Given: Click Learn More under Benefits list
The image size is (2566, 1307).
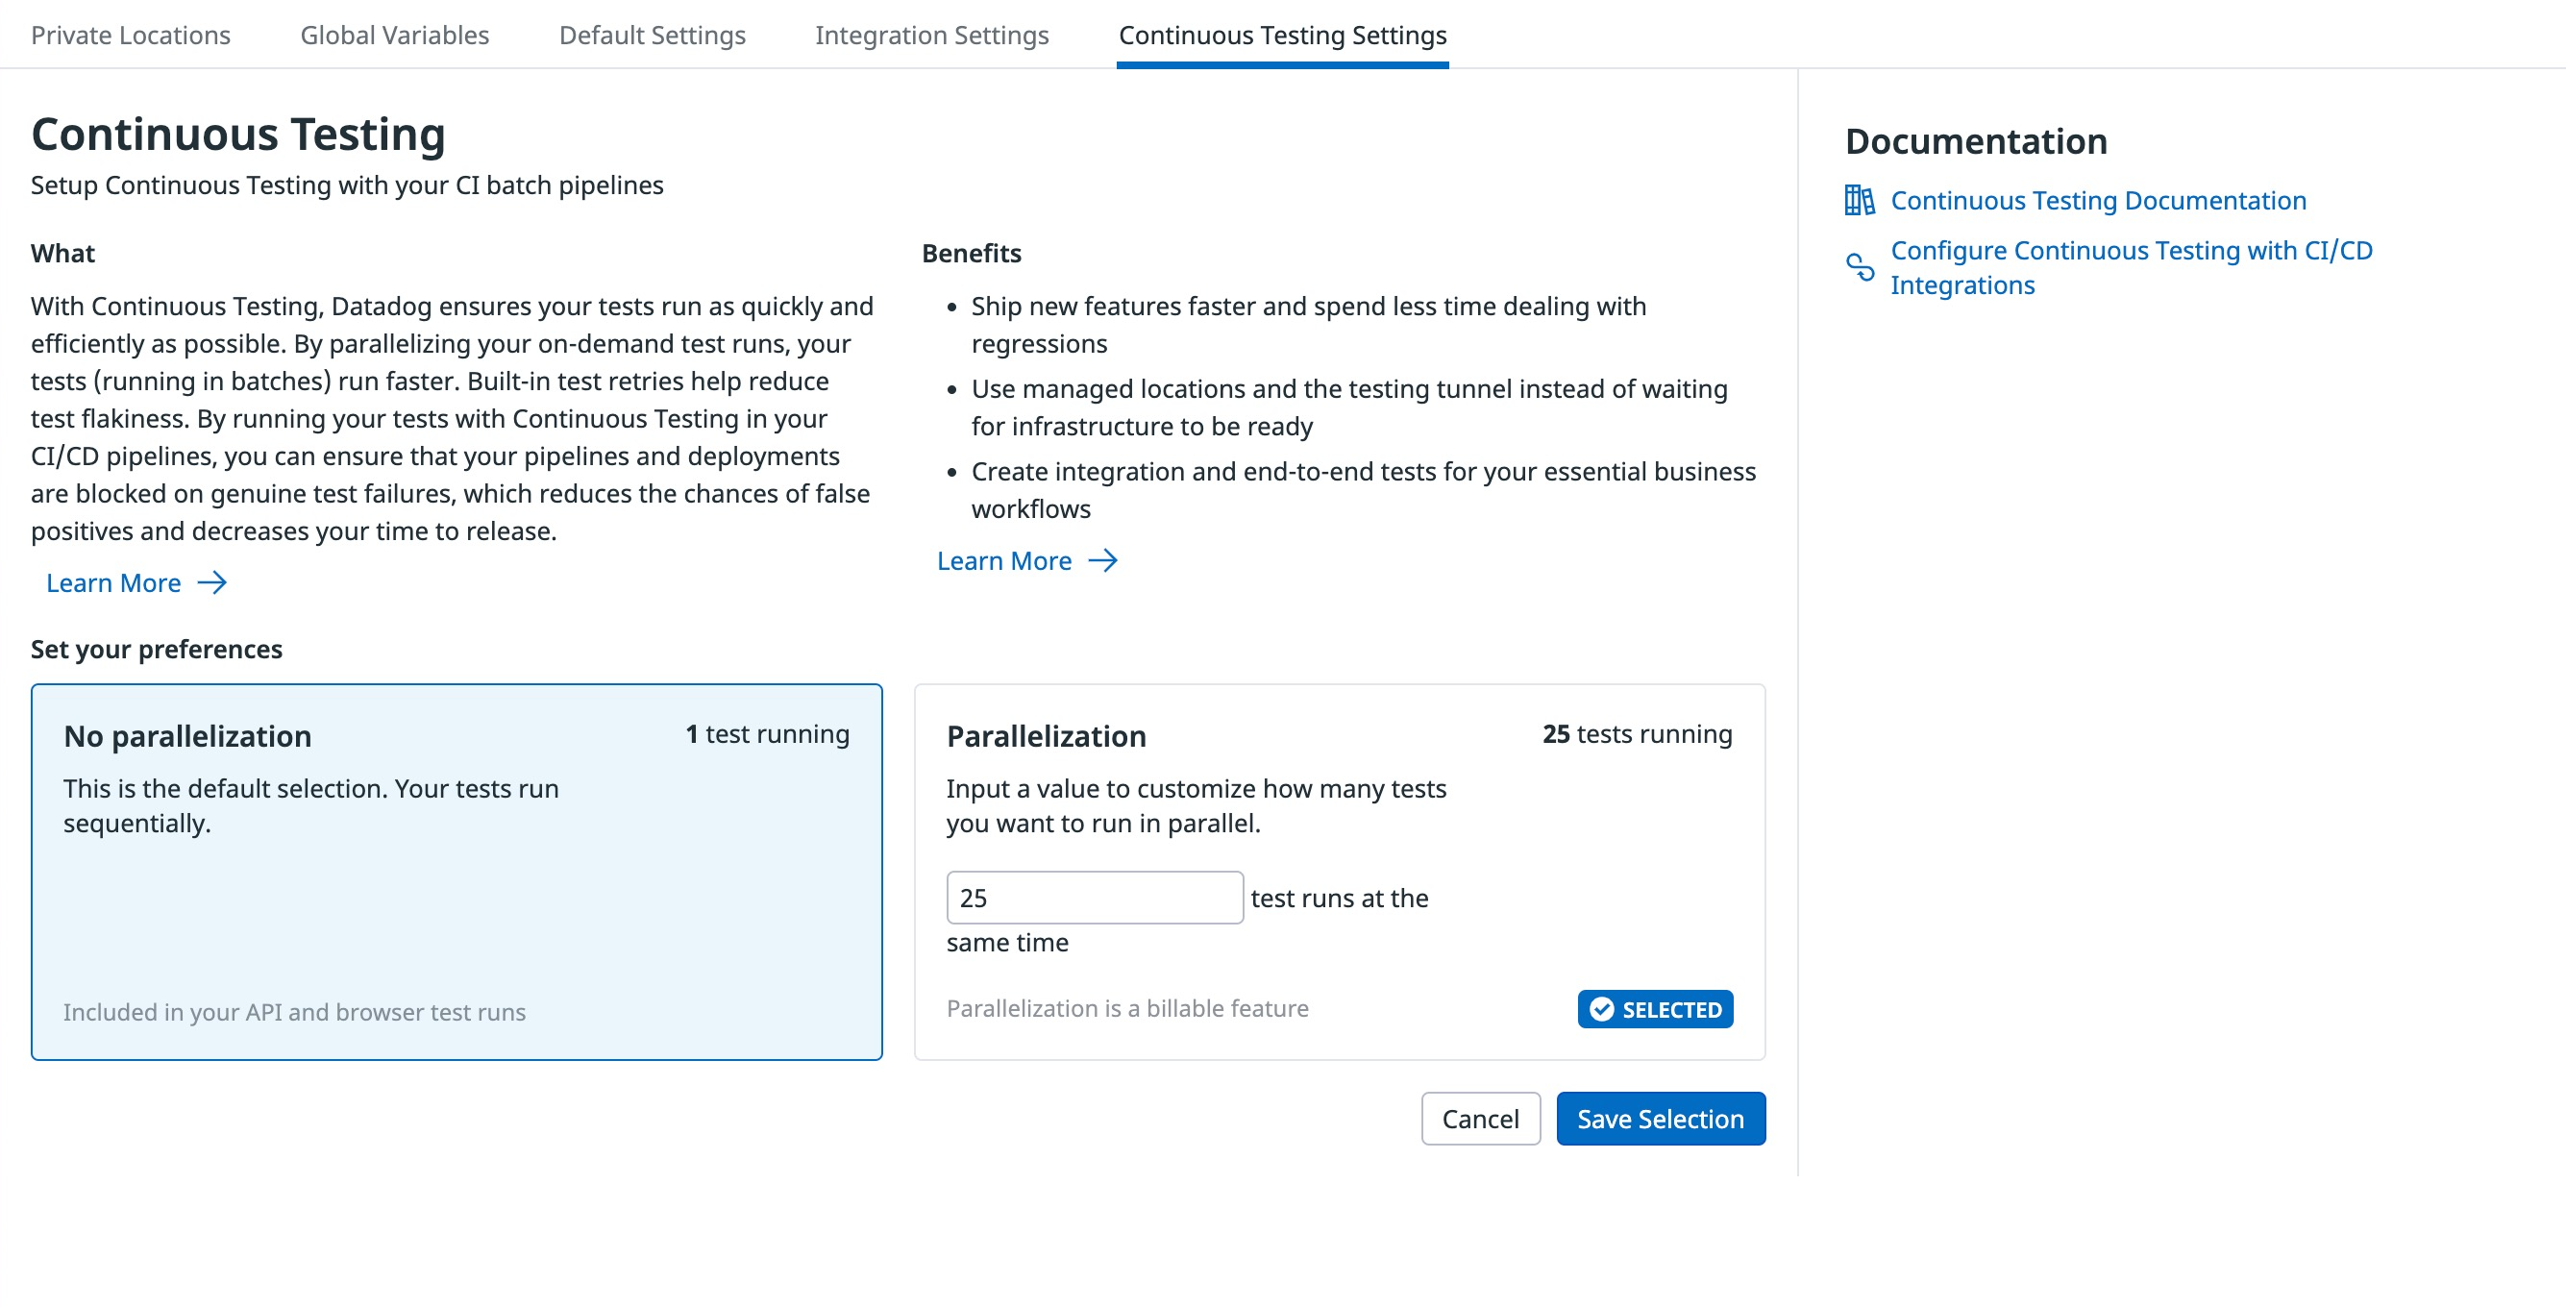Looking at the screenshot, I should (1004, 561).
